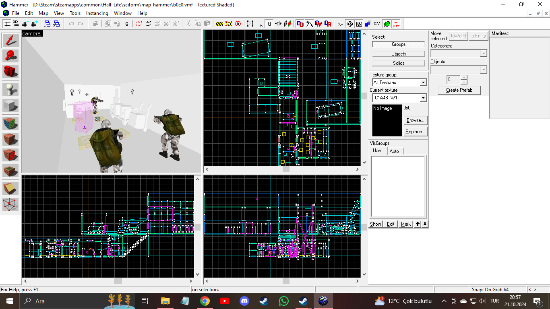Open the Current texture dropdown
The image size is (550, 309).
pyautogui.click(x=423, y=98)
